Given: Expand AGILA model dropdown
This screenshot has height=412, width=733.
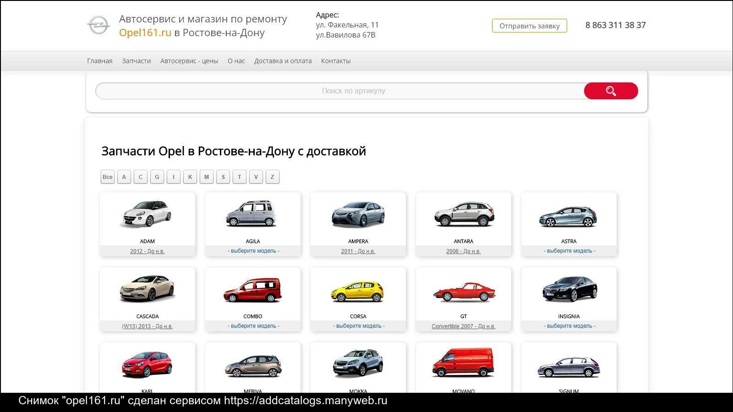Looking at the screenshot, I should pos(253,251).
